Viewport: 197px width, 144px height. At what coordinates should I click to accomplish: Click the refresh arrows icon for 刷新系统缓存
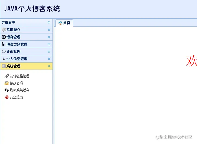point(7,90)
